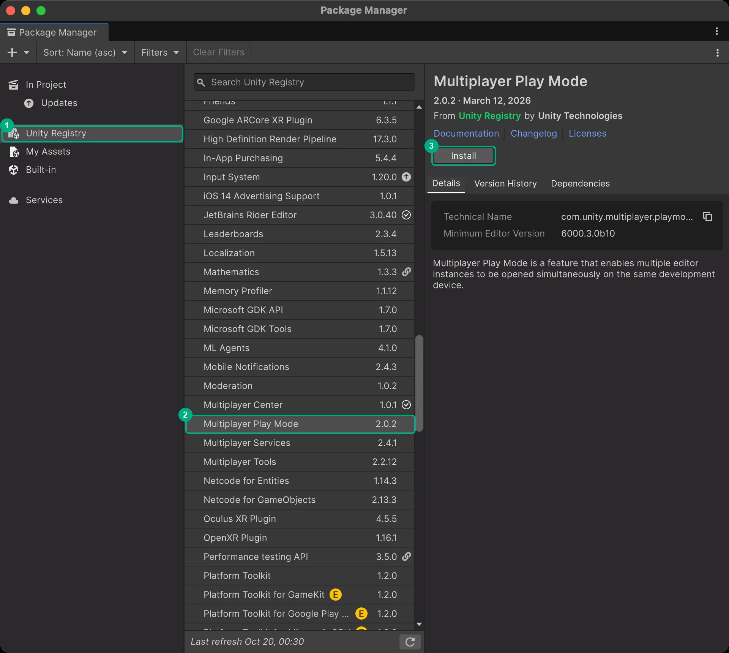Click the plus add package icon
This screenshot has width=729, height=653.
click(12, 52)
